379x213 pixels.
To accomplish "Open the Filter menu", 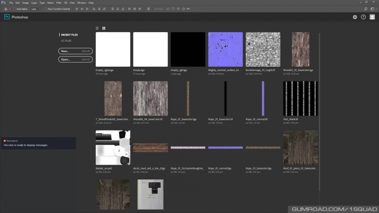I will click(59, 3).
